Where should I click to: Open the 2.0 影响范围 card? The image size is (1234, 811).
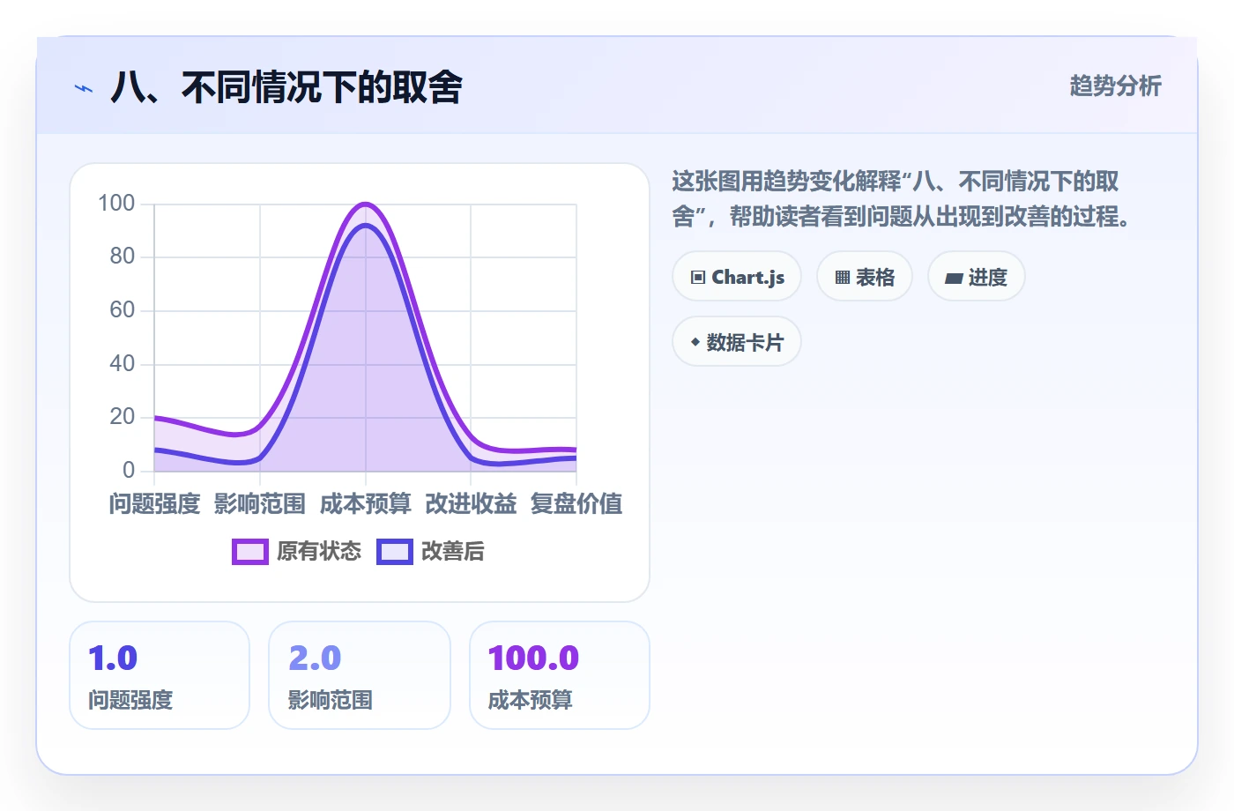(x=360, y=675)
